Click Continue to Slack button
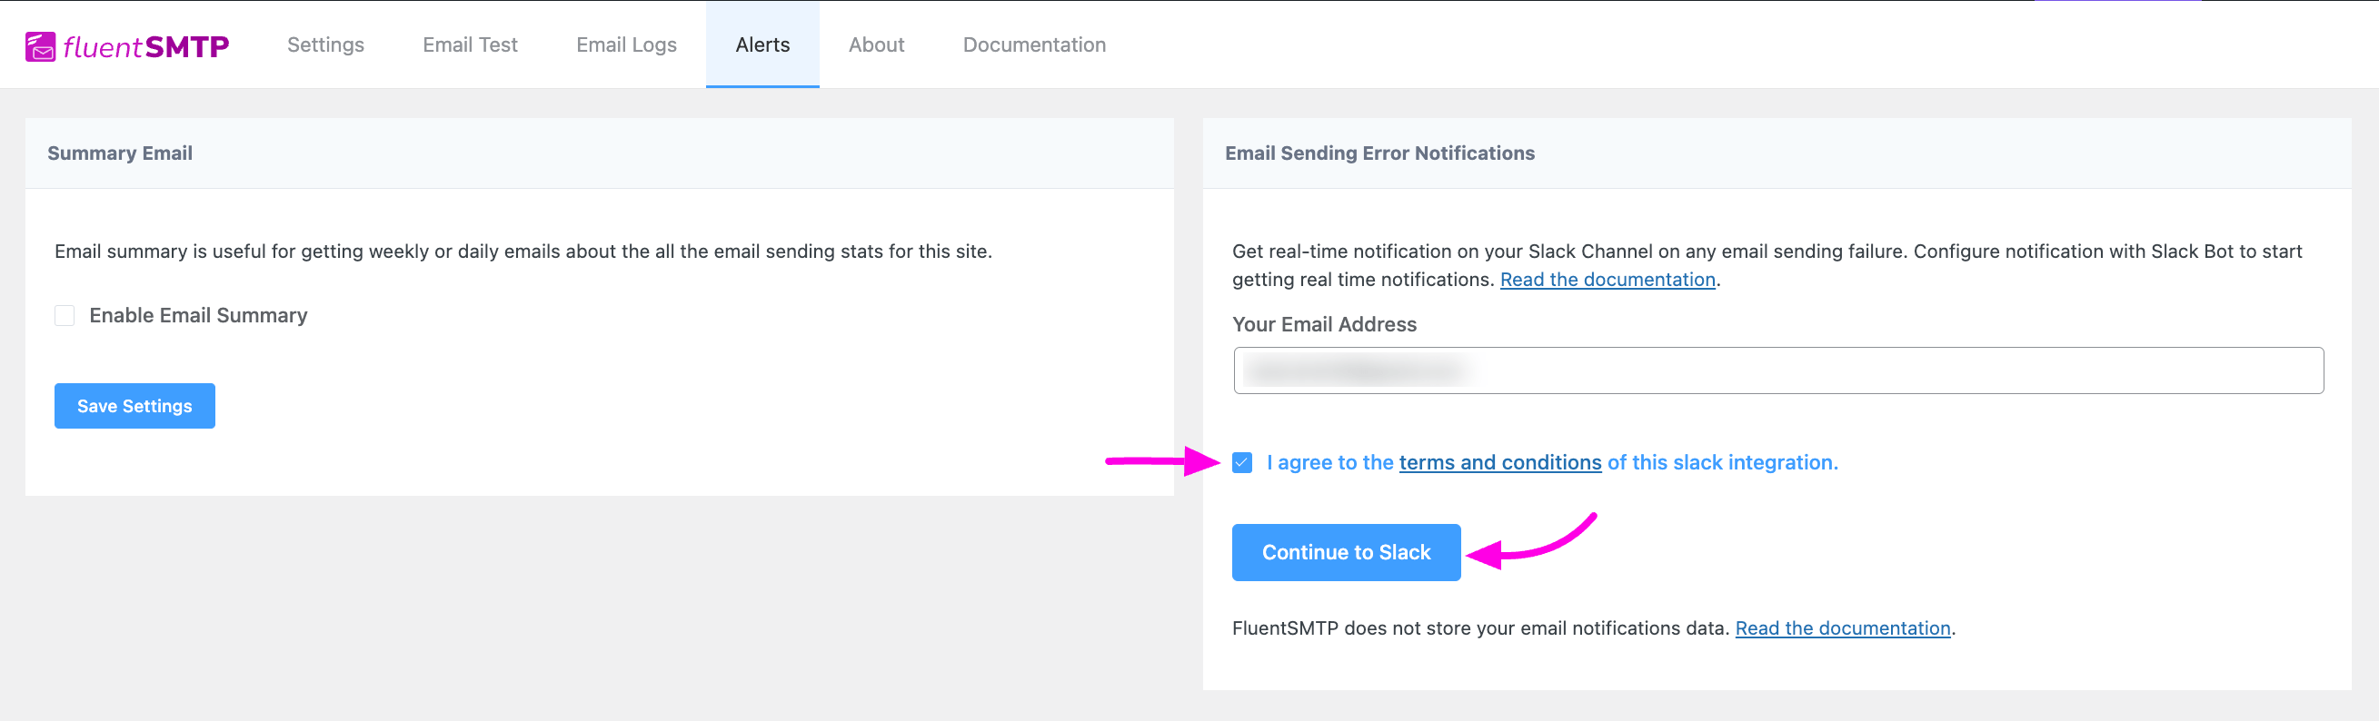Viewport: 2379px width, 721px height. point(1346,552)
